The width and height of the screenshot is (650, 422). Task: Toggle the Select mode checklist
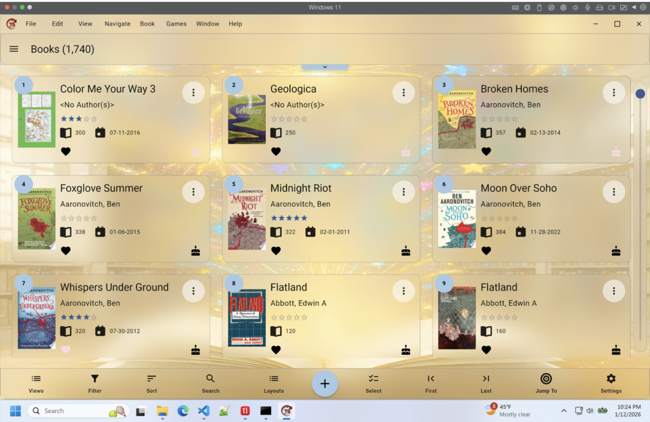pyautogui.click(x=373, y=379)
